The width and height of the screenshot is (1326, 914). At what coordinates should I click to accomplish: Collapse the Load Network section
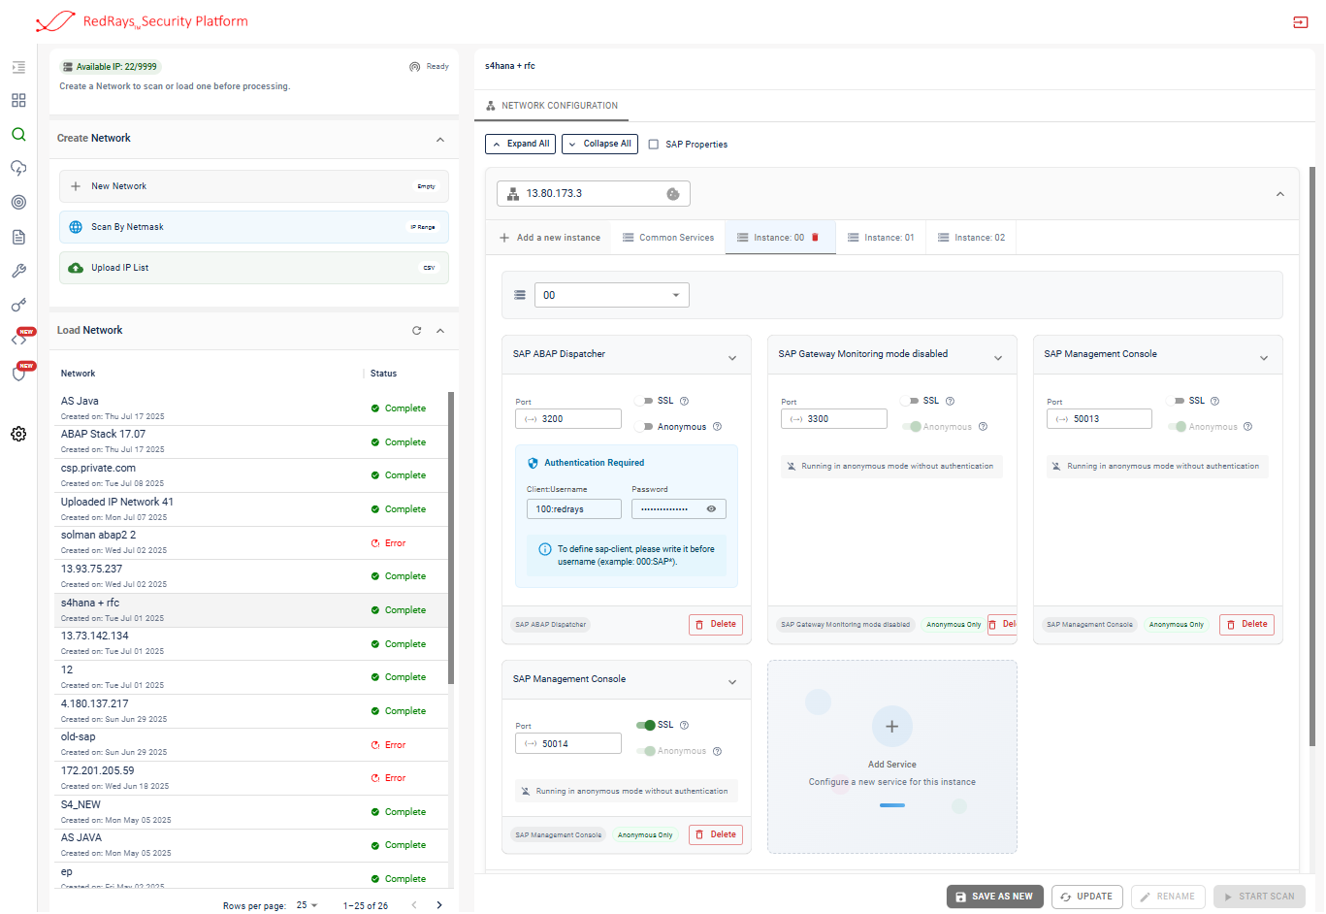point(440,331)
